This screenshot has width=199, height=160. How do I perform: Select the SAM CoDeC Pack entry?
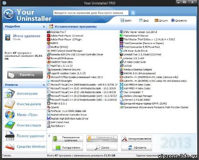click(x=58, y=122)
